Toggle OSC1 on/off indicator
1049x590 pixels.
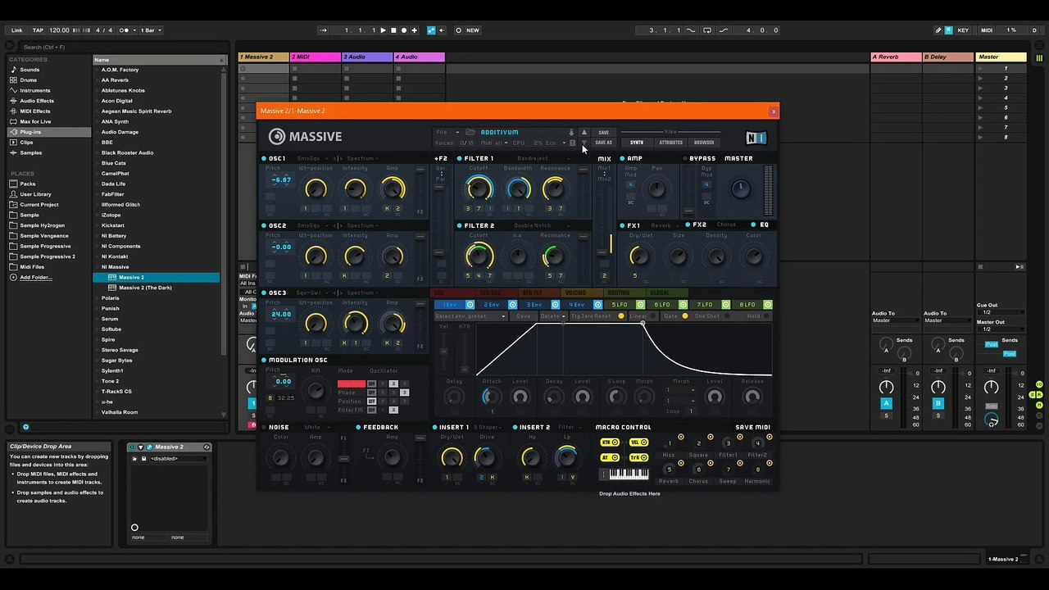coord(264,158)
